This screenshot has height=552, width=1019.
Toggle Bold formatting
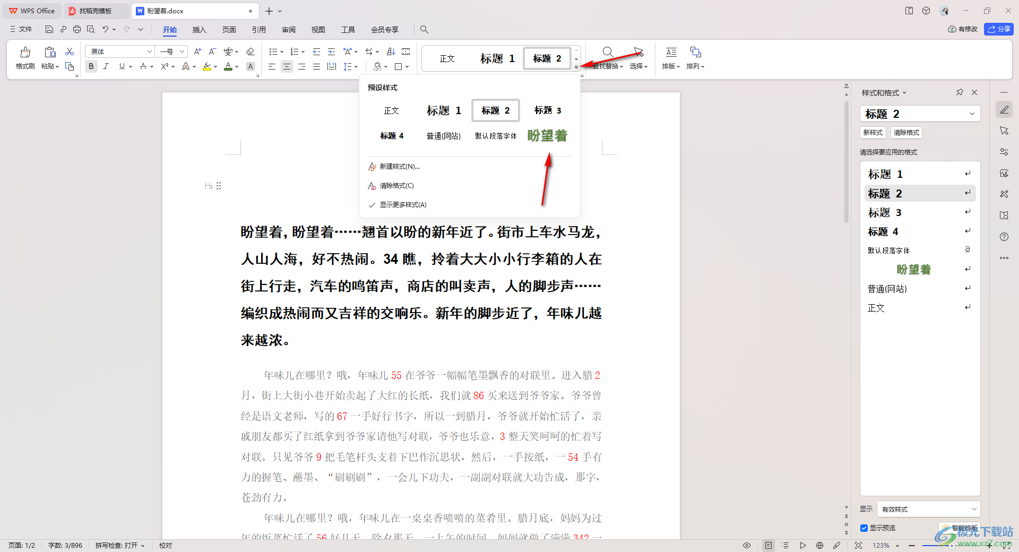[91, 66]
